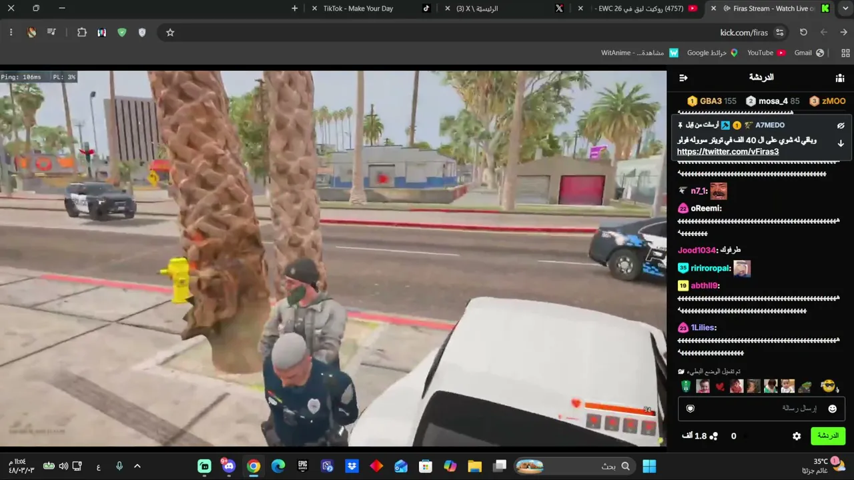Open a new browser tab

295,9
